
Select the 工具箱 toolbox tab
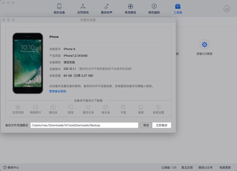pos(178,9)
